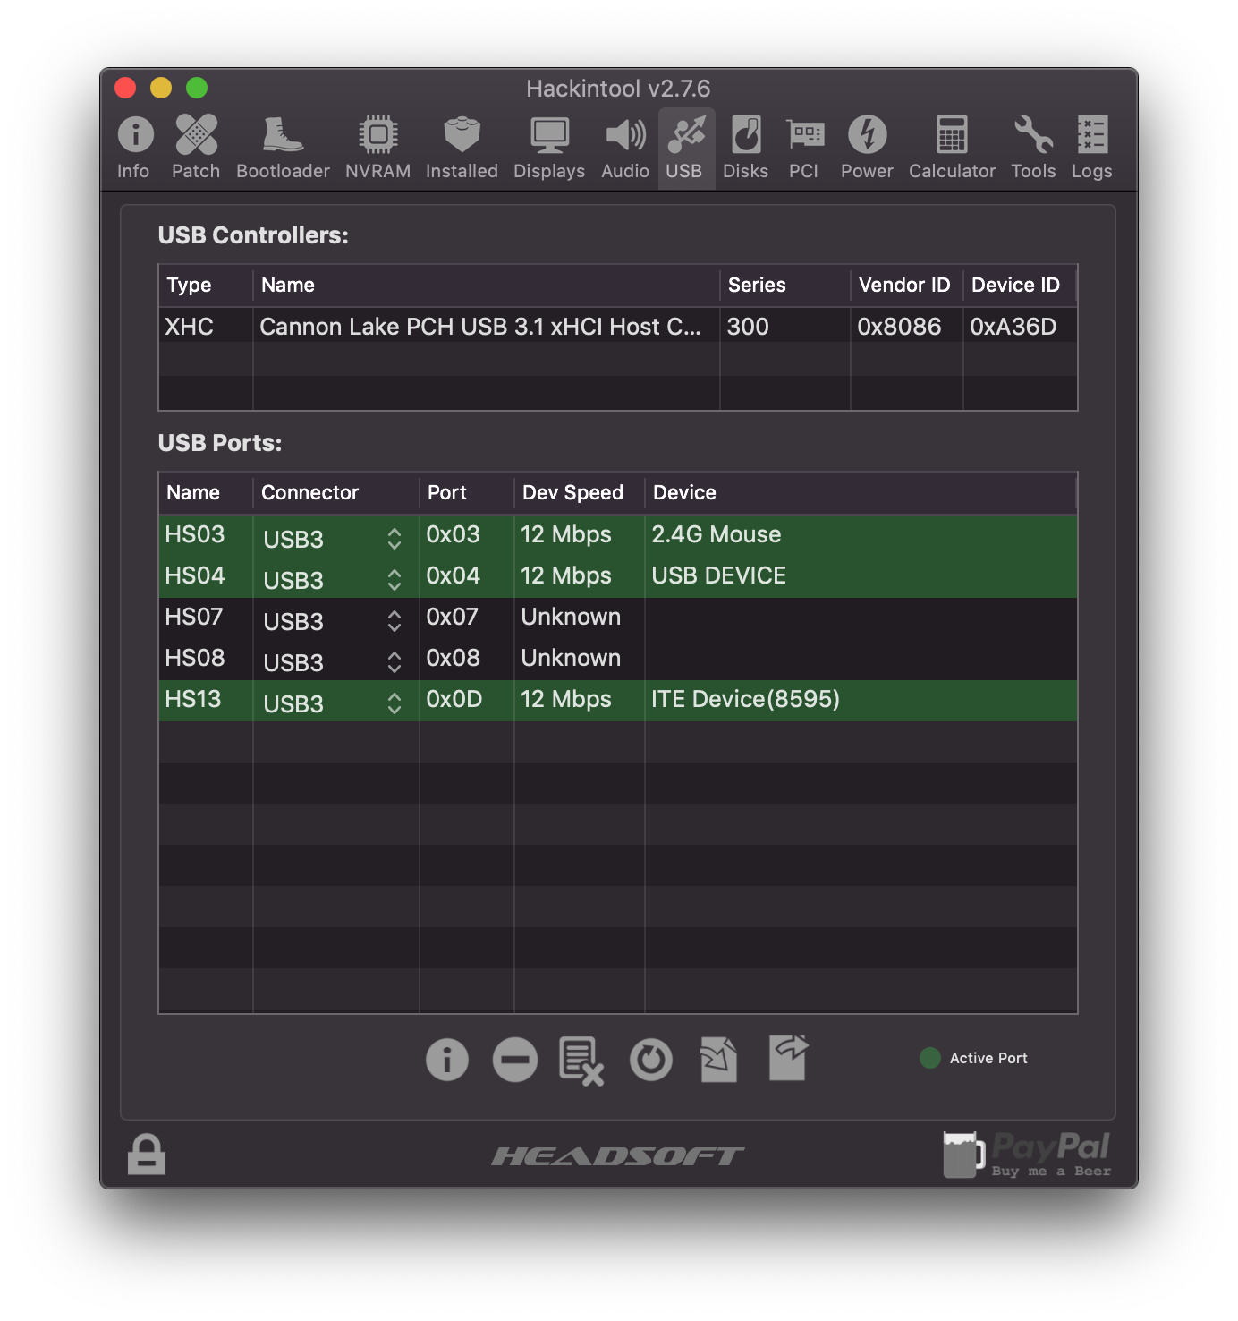The height and width of the screenshot is (1321, 1238).
Task: Open the Tools section
Action: click(x=1033, y=148)
